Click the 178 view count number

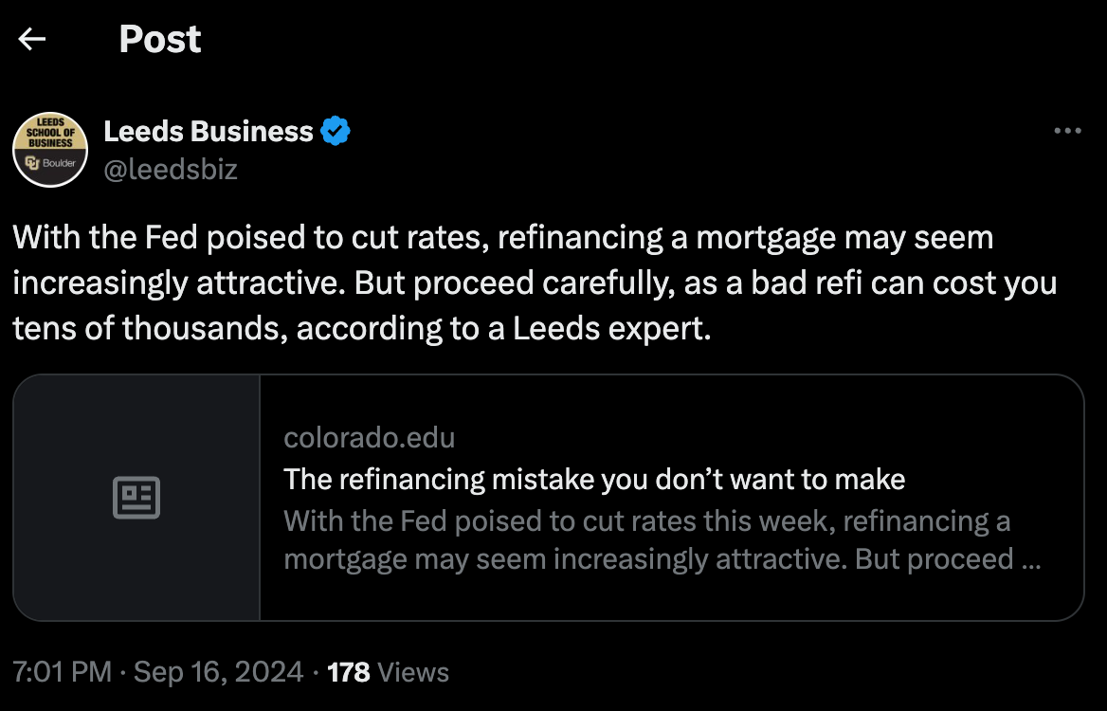click(348, 673)
